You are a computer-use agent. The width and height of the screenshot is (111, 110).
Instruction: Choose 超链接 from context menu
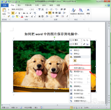tap(80, 86)
